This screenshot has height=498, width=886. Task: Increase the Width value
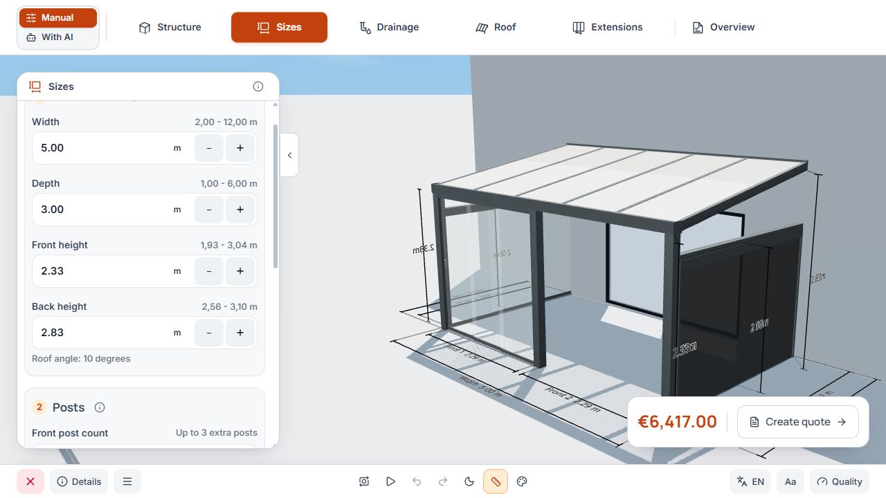click(240, 148)
